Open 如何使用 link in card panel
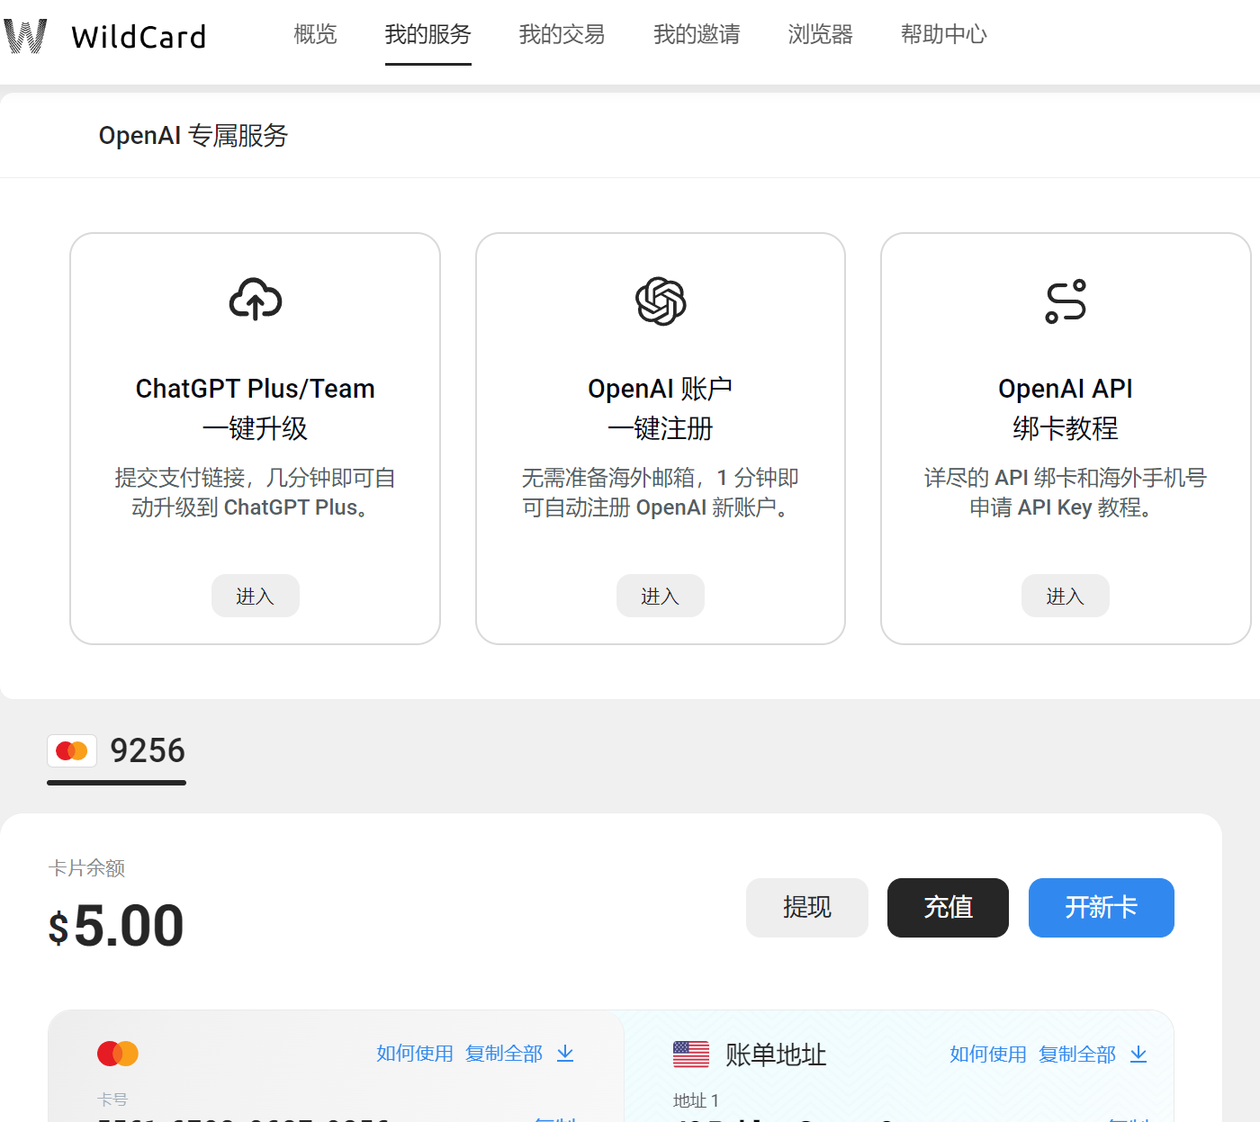The width and height of the screenshot is (1260, 1122). click(415, 1054)
